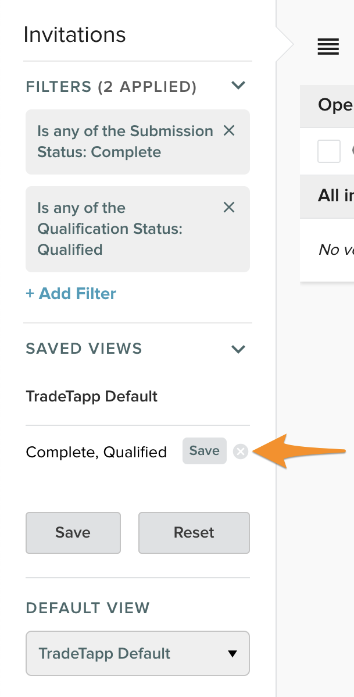354x697 pixels.
Task: Select the Complete, Qualified saved view
Action: (x=96, y=452)
